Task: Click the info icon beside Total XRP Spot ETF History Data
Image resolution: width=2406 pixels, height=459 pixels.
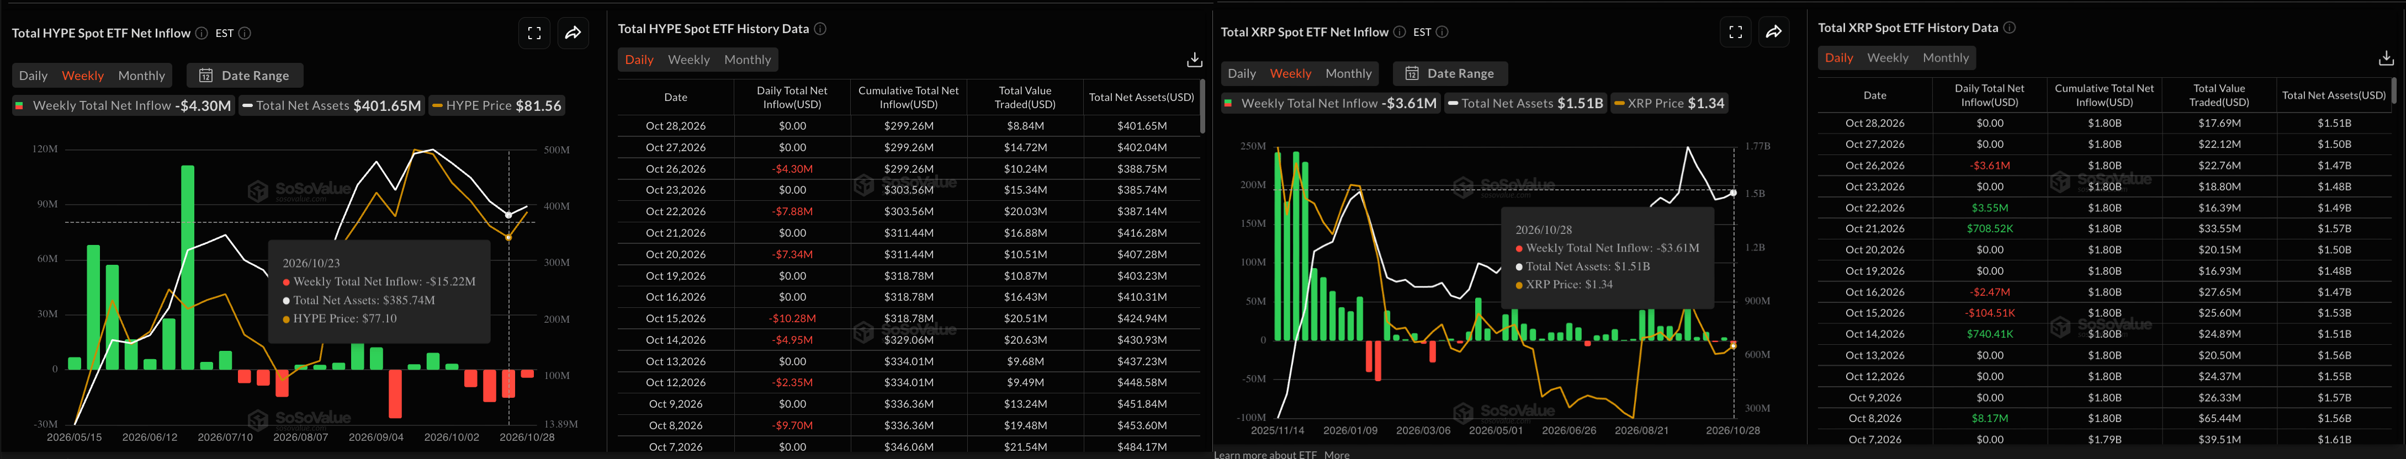Action: (x=2009, y=28)
